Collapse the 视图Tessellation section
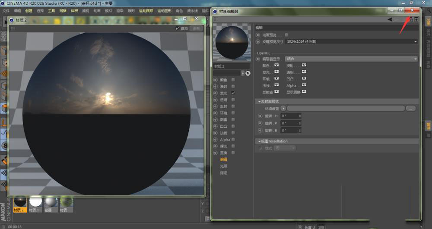The height and width of the screenshot is (229, 432). [259, 141]
